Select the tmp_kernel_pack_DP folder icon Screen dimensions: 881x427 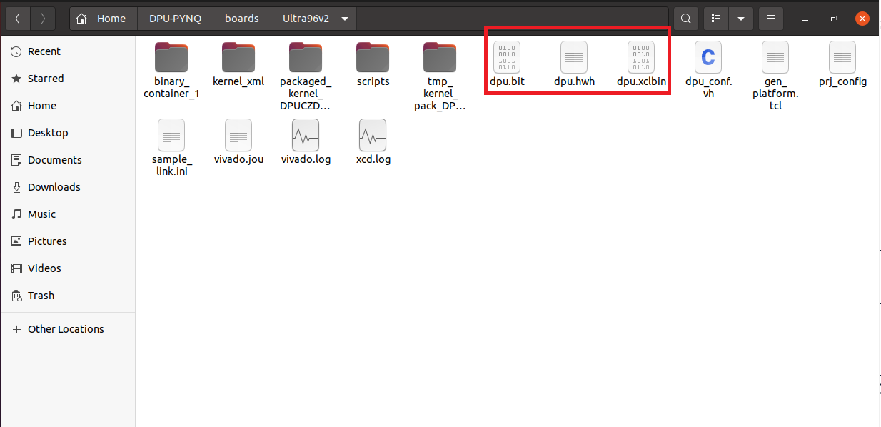pos(440,56)
